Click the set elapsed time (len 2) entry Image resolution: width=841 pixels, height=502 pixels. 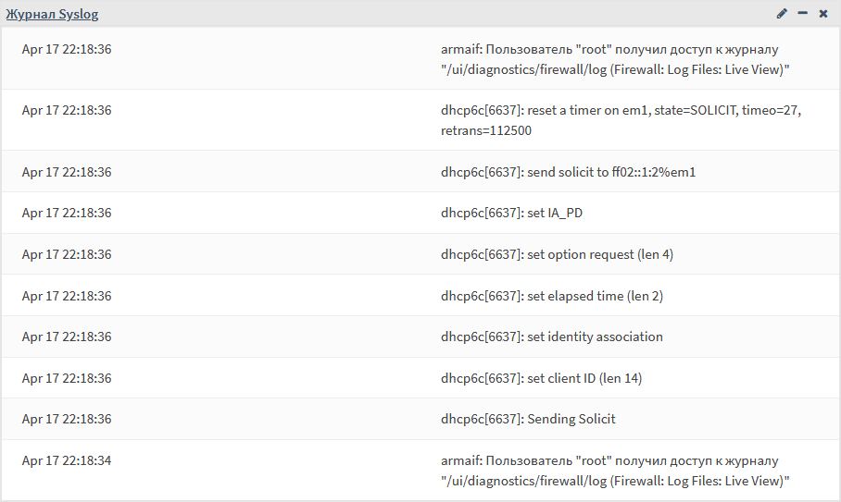click(551, 296)
